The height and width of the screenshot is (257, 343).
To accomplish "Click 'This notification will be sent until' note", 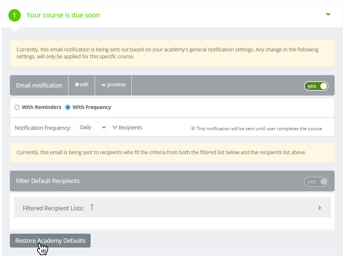I will point(259,129).
